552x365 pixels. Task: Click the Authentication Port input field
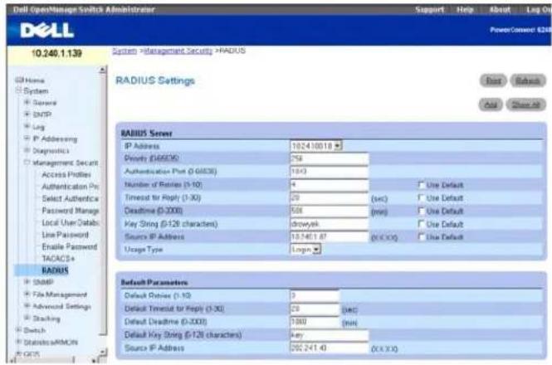click(x=330, y=172)
